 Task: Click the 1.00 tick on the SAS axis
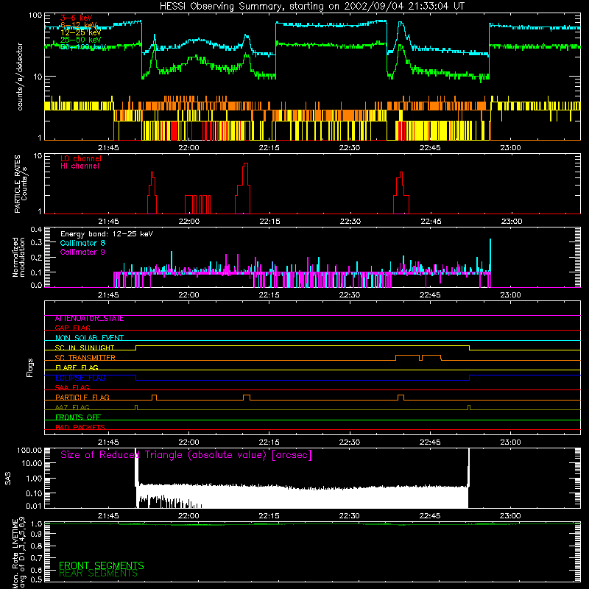click(34, 479)
